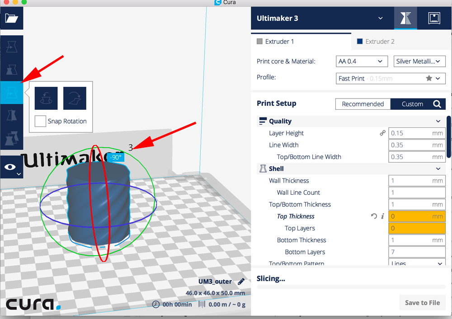Click the Top/Bottom Thickness value field
Viewport: 452px width, 319px height.
click(417, 205)
